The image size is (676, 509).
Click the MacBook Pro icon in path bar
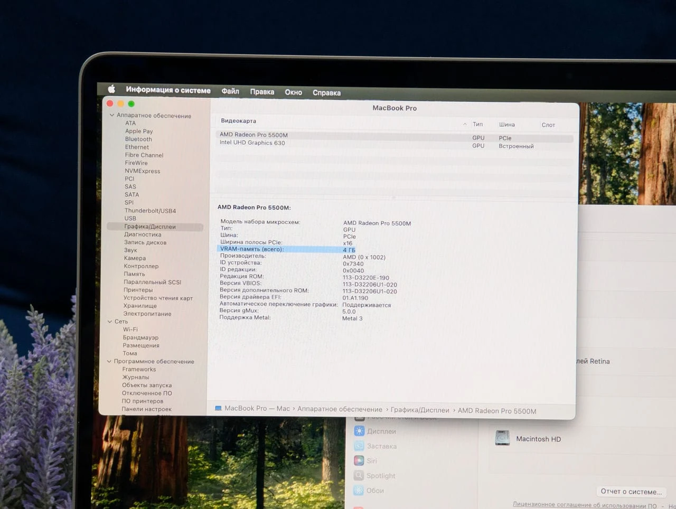(x=218, y=408)
